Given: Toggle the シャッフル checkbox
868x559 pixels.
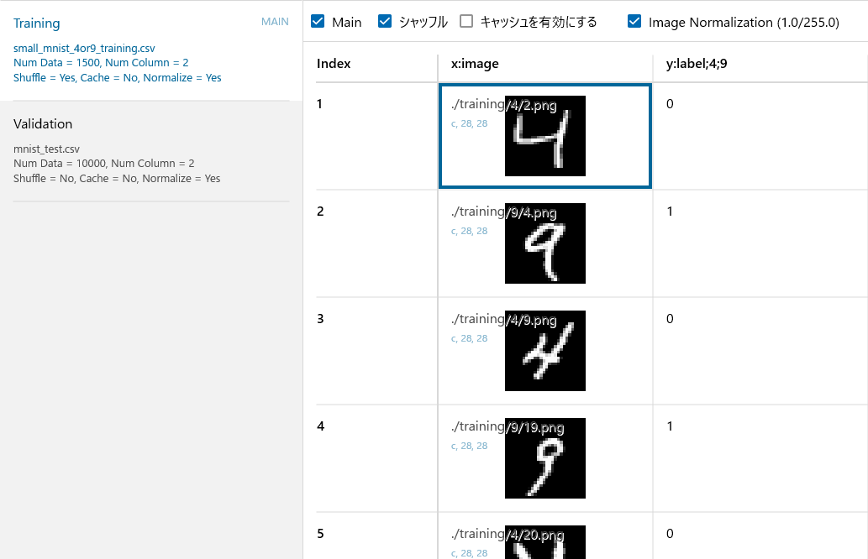Looking at the screenshot, I should pos(385,22).
